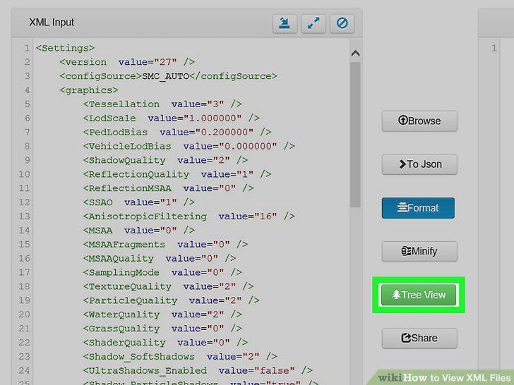Click the Settings tag on line 1
This screenshot has width=514, height=385.
point(65,48)
